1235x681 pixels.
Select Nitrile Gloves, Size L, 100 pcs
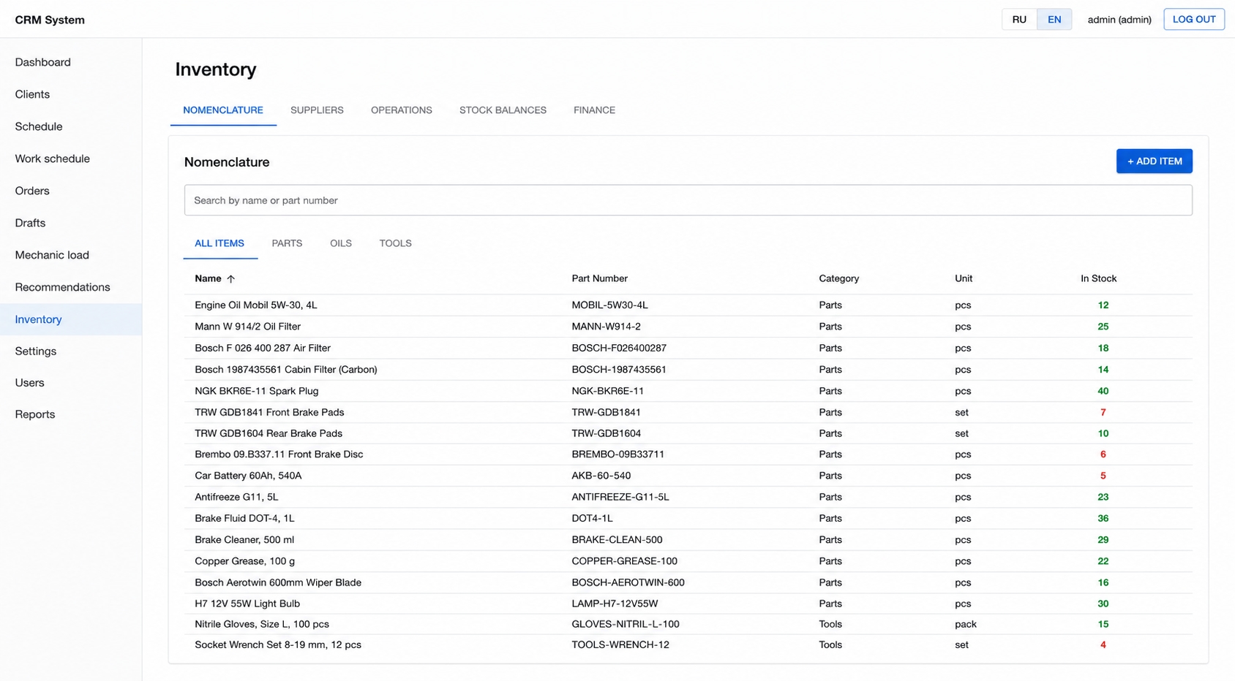pyautogui.click(x=688, y=624)
